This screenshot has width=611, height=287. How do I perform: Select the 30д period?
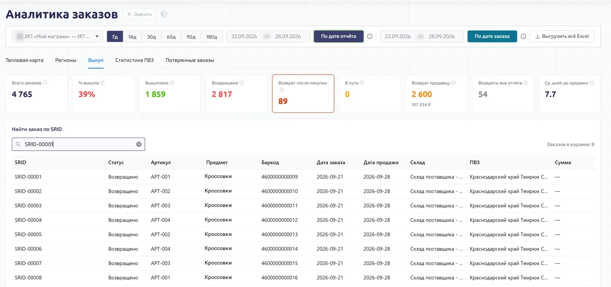pos(152,37)
